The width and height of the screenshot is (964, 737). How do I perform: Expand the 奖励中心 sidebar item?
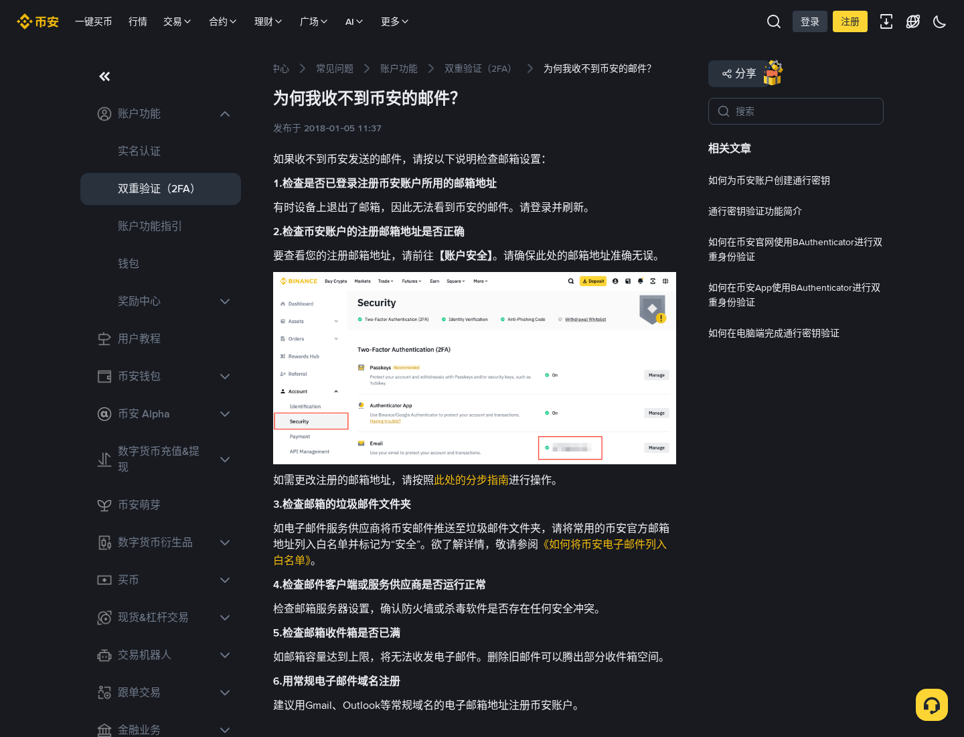click(x=161, y=301)
